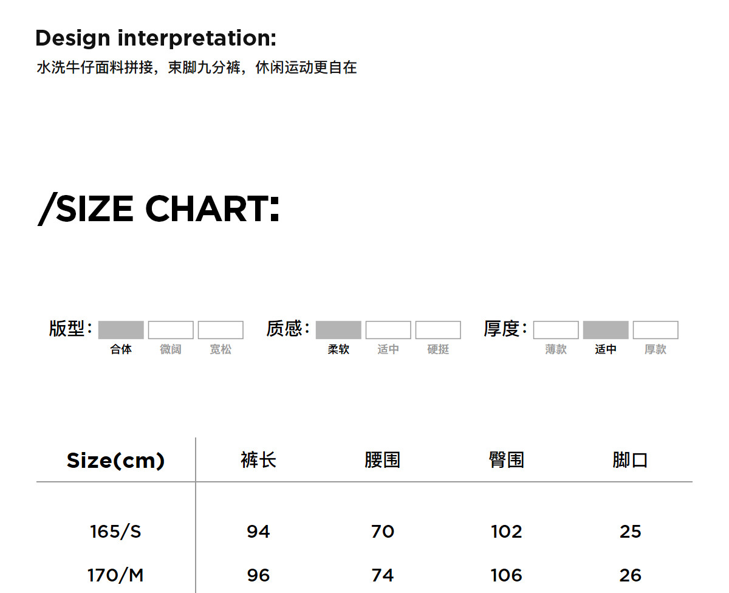Choose the 宽松 fit box

221,330
